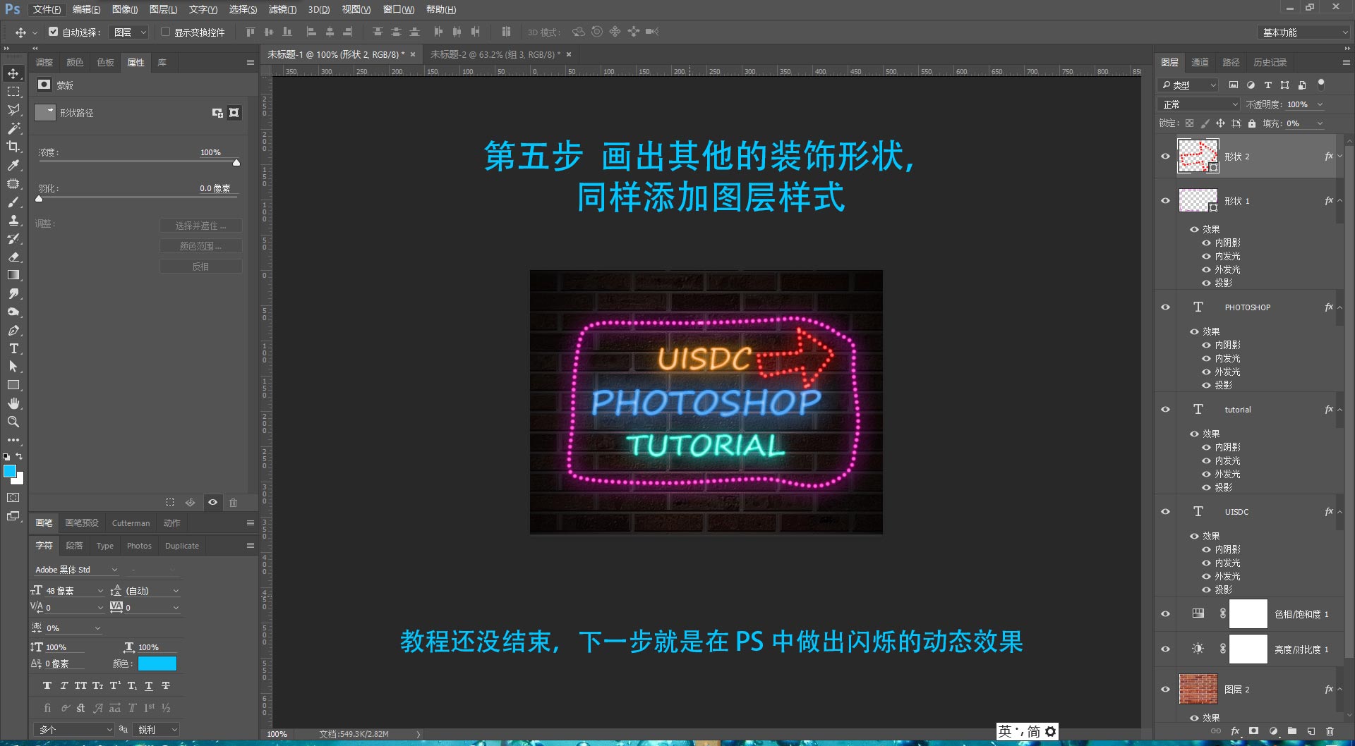Hide the 形状 2 layer
Screen dimensions: 1355x746
point(1166,157)
